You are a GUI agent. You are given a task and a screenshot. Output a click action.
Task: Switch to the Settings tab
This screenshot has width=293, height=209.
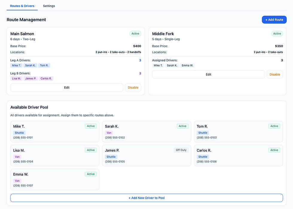click(x=49, y=6)
